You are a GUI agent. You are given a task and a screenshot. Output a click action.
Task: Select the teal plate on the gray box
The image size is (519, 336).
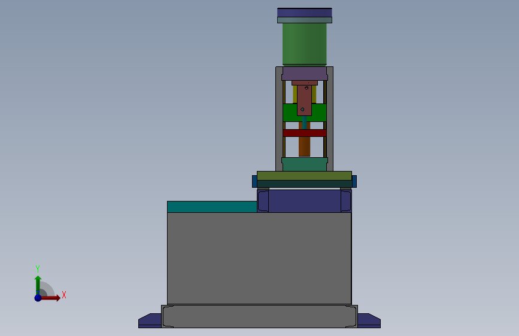point(212,207)
